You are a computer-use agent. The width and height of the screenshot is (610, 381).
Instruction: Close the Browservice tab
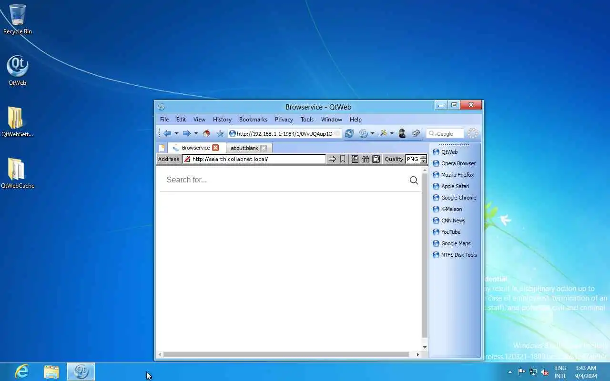click(x=215, y=148)
